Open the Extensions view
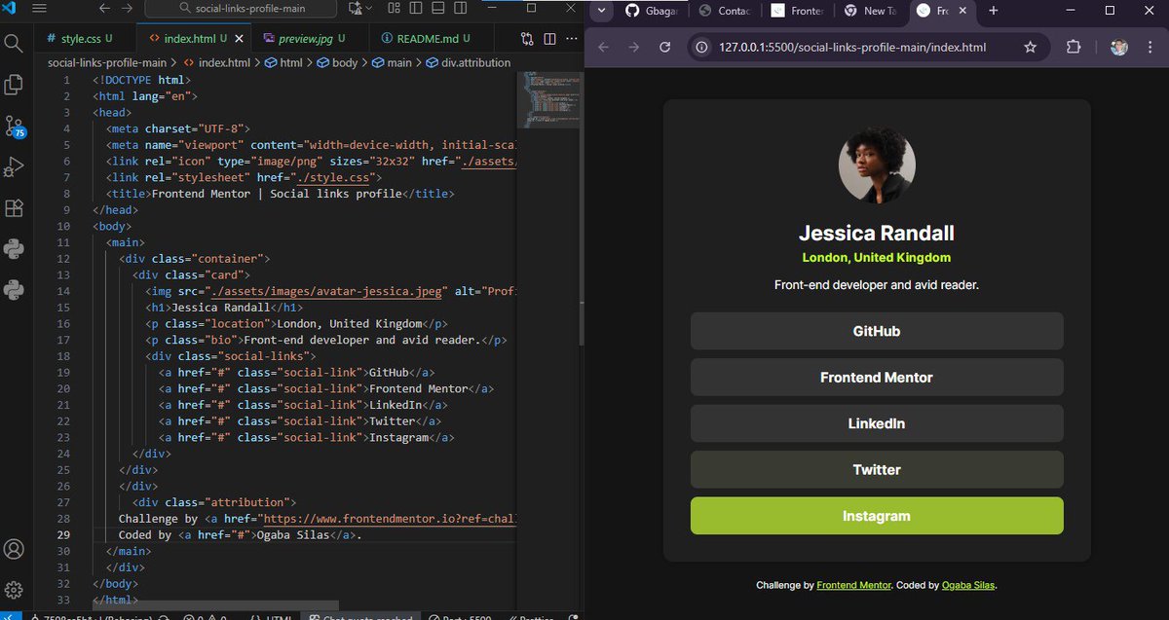The image size is (1169, 620). pyautogui.click(x=14, y=208)
